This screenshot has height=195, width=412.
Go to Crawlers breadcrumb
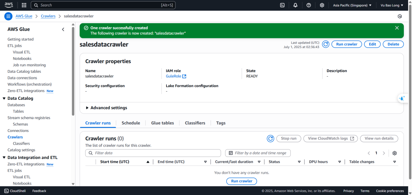(48, 16)
